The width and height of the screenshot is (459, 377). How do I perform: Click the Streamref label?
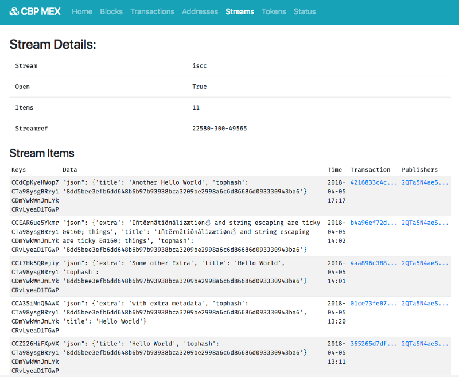pyautogui.click(x=32, y=128)
